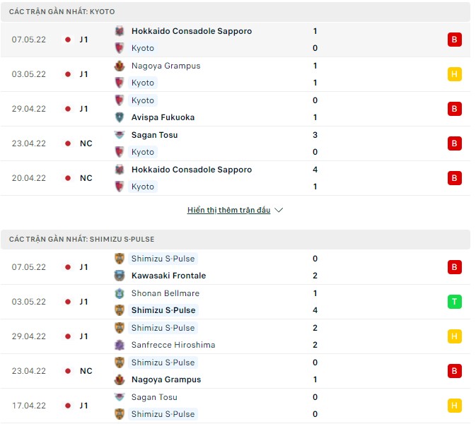Click Sagan Tosu crest in 23.04.22 match
Screen dimensions: 476x424
point(120,135)
